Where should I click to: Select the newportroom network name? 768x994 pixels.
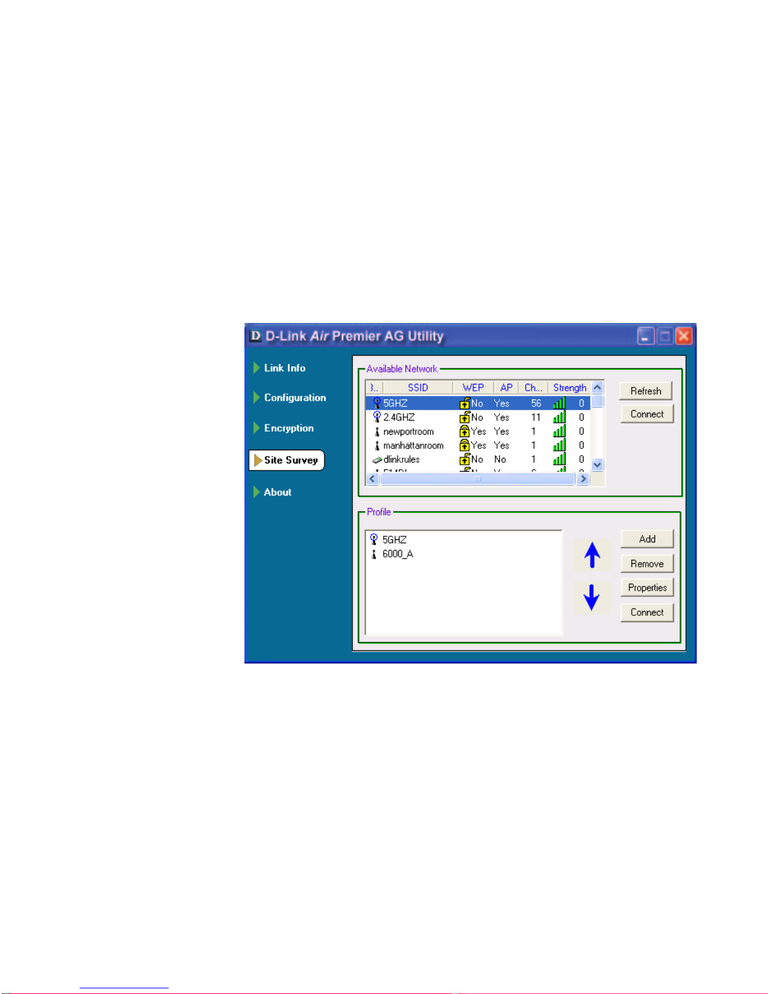(409, 432)
